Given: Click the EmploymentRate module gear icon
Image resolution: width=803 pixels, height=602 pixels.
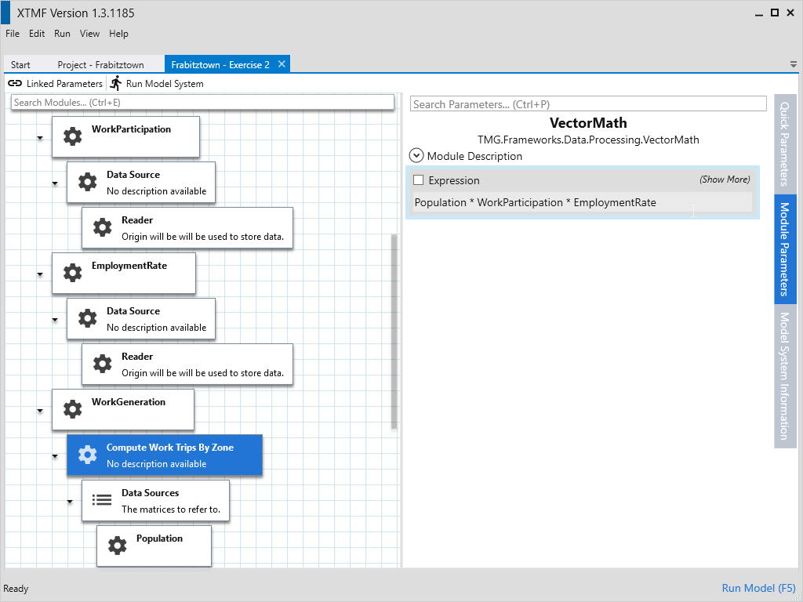Looking at the screenshot, I should pos(72,273).
